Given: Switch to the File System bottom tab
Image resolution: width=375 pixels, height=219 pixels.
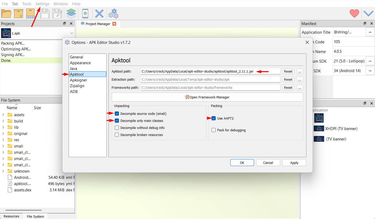Looking at the screenshot, I should point(35,216).
